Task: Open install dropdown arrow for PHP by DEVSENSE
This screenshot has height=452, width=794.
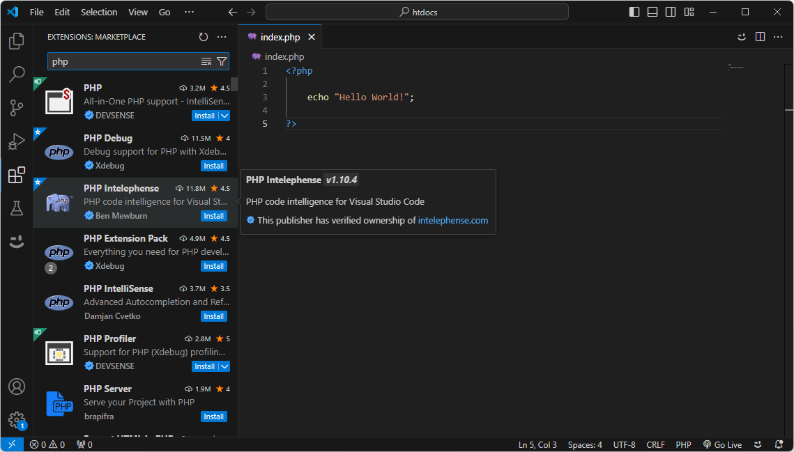Action: tap(224, 116)
